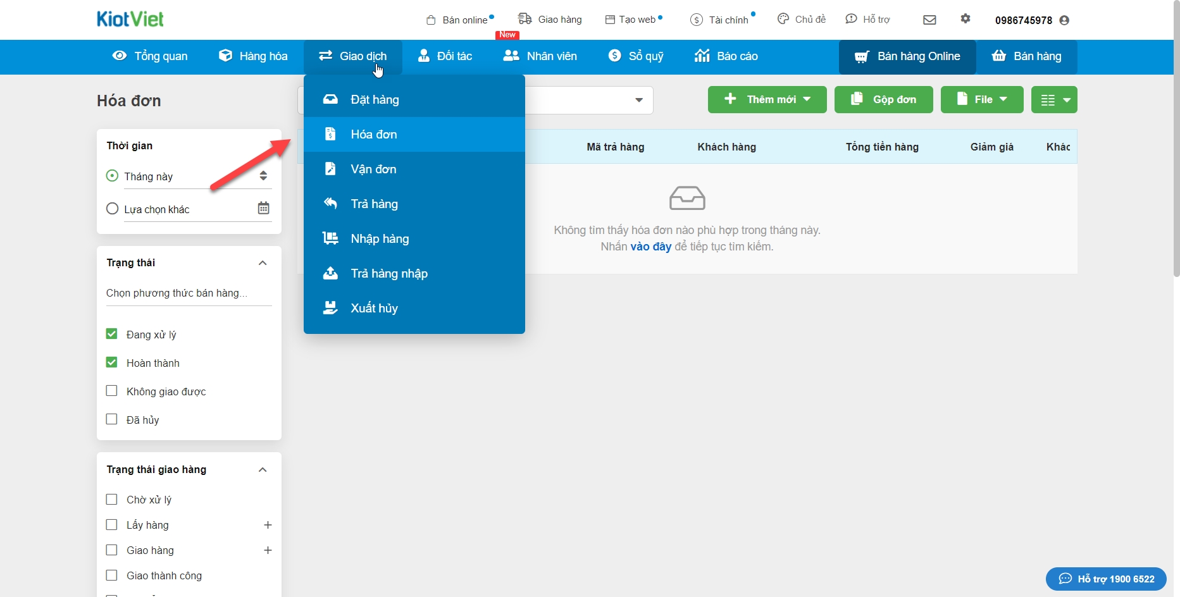Open the Thêm mới dropdown button
The height and width of the screenshot is (597, 1180).
[767, 100]
